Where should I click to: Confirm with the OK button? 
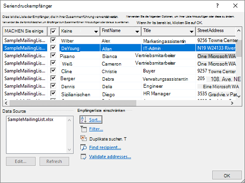227,175
